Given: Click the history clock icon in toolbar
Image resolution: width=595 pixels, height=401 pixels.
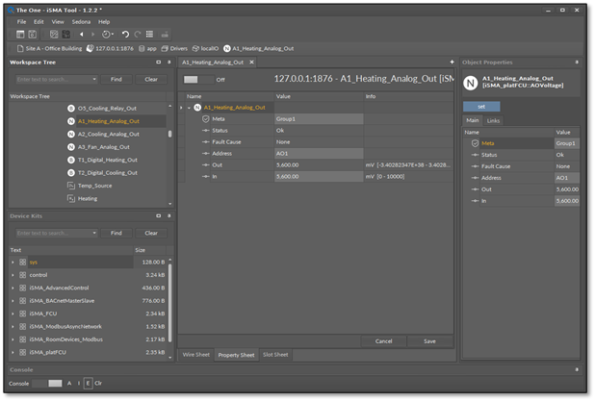Looking at the screenshot, I should point(107,34).
